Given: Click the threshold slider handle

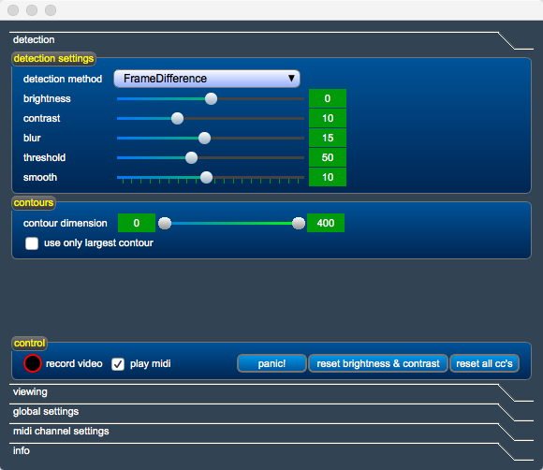Looking at the screenshot, I should tap(191, 158).
